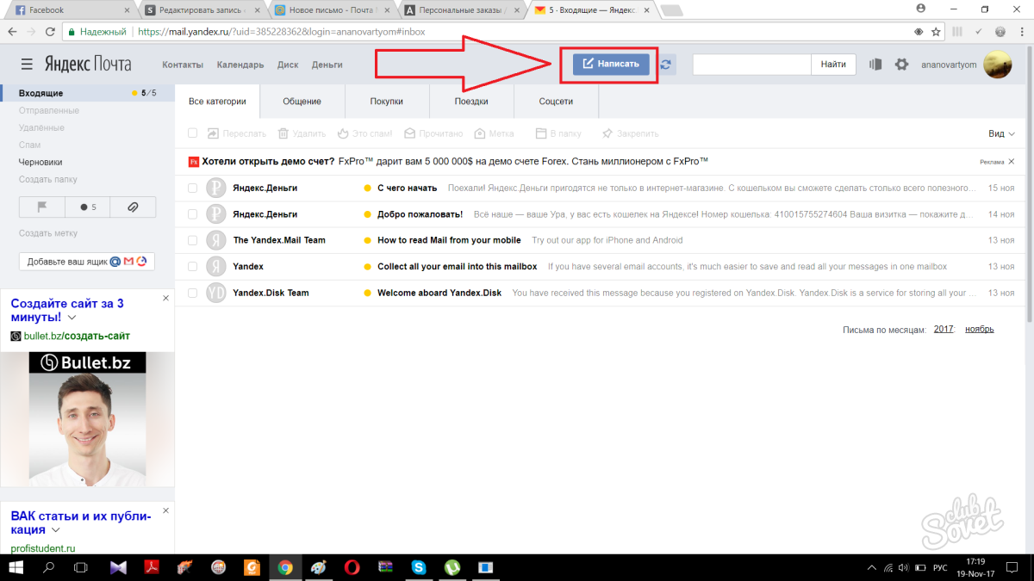
Task: Open the Календарь link
Action: click(240, 65)
